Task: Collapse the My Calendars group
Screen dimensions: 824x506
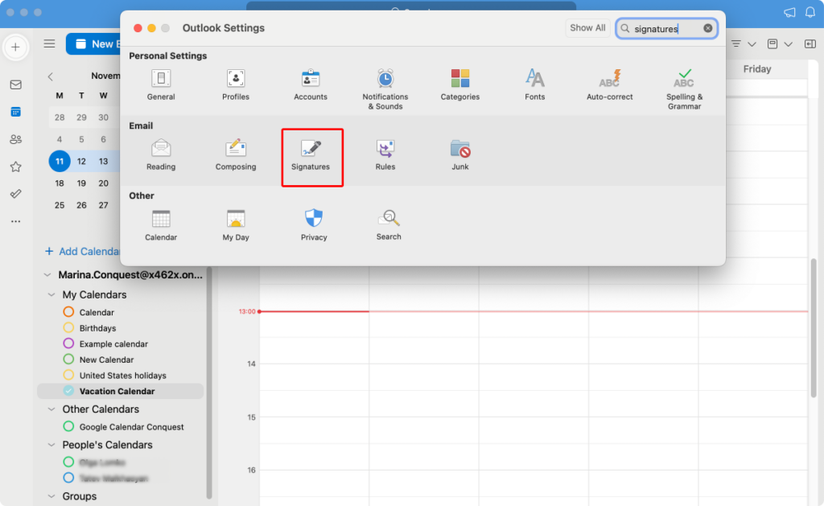Action: 52,295
